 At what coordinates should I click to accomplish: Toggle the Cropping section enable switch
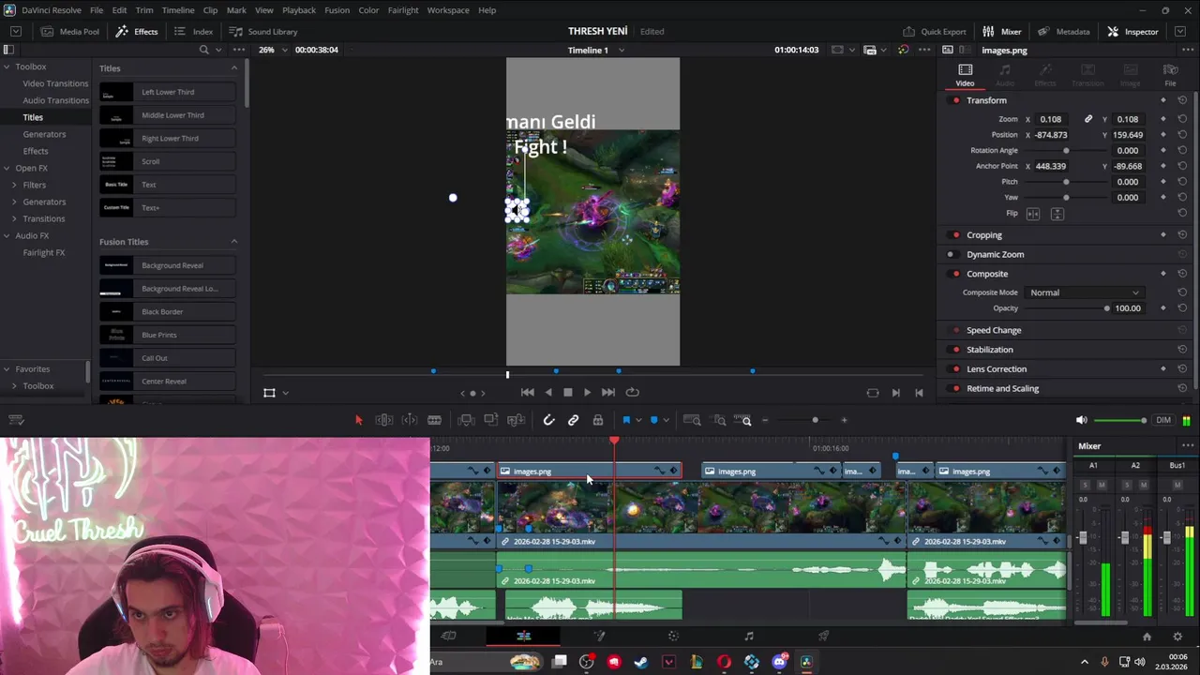pos(955,235)
